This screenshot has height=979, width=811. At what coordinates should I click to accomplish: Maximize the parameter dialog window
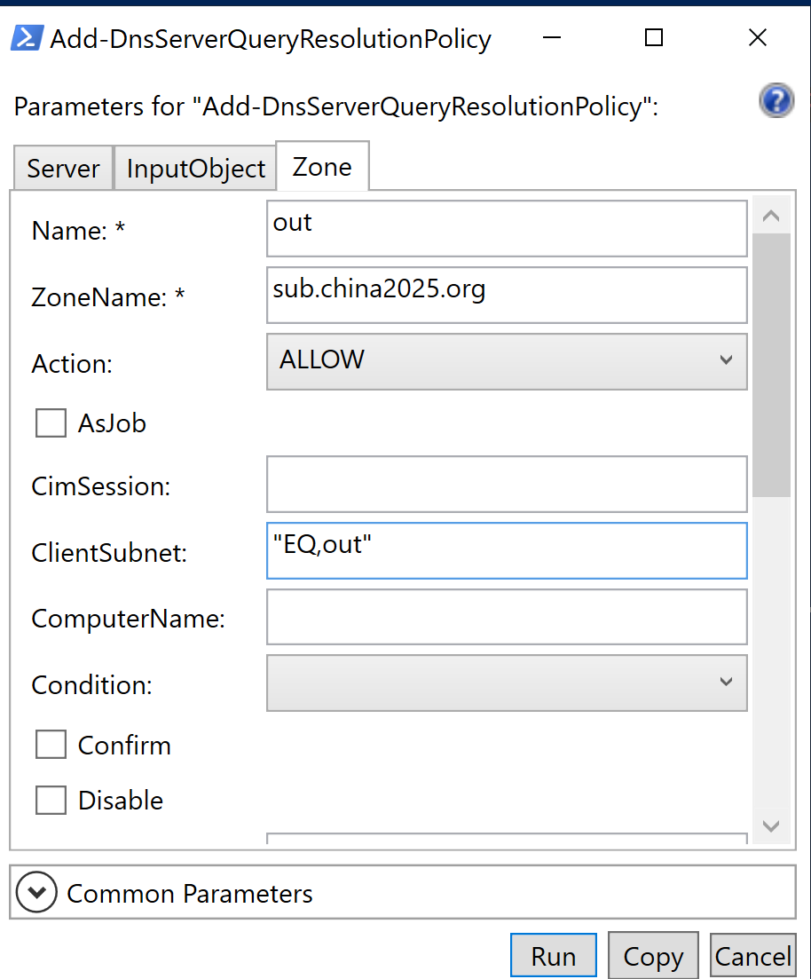(654, 37)
